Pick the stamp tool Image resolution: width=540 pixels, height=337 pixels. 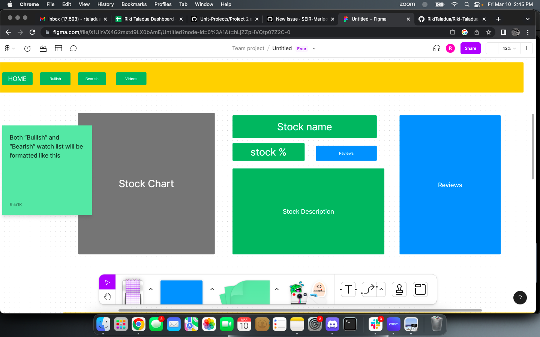pos(399,289)
